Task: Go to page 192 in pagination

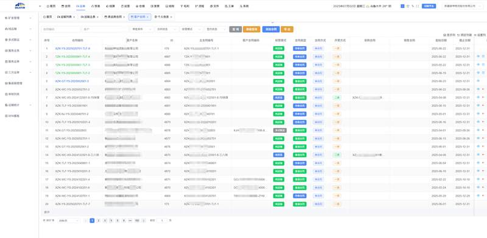Action: (x=136, y=220)
